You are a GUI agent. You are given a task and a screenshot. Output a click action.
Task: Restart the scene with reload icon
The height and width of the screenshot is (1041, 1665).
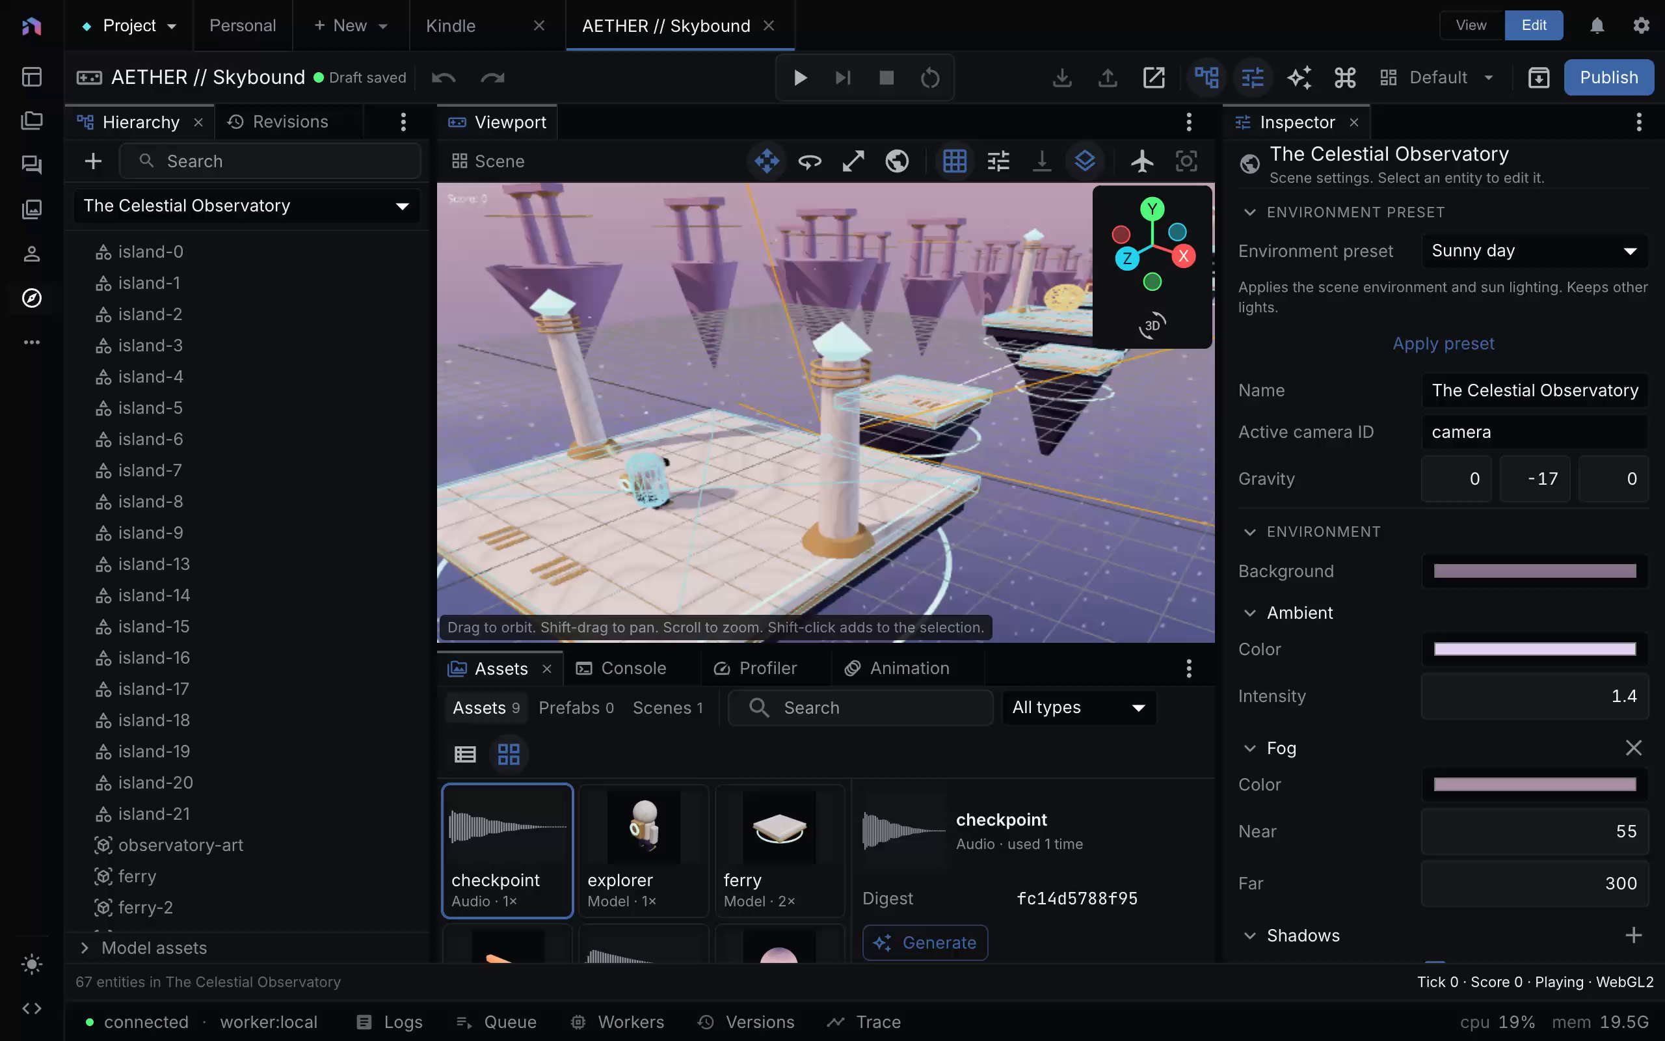point(929,78)
